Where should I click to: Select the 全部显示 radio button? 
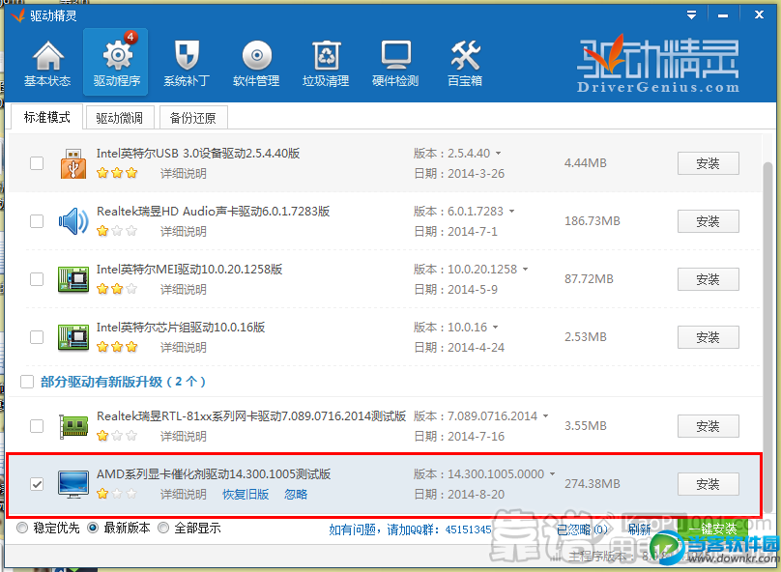(163, 528)
